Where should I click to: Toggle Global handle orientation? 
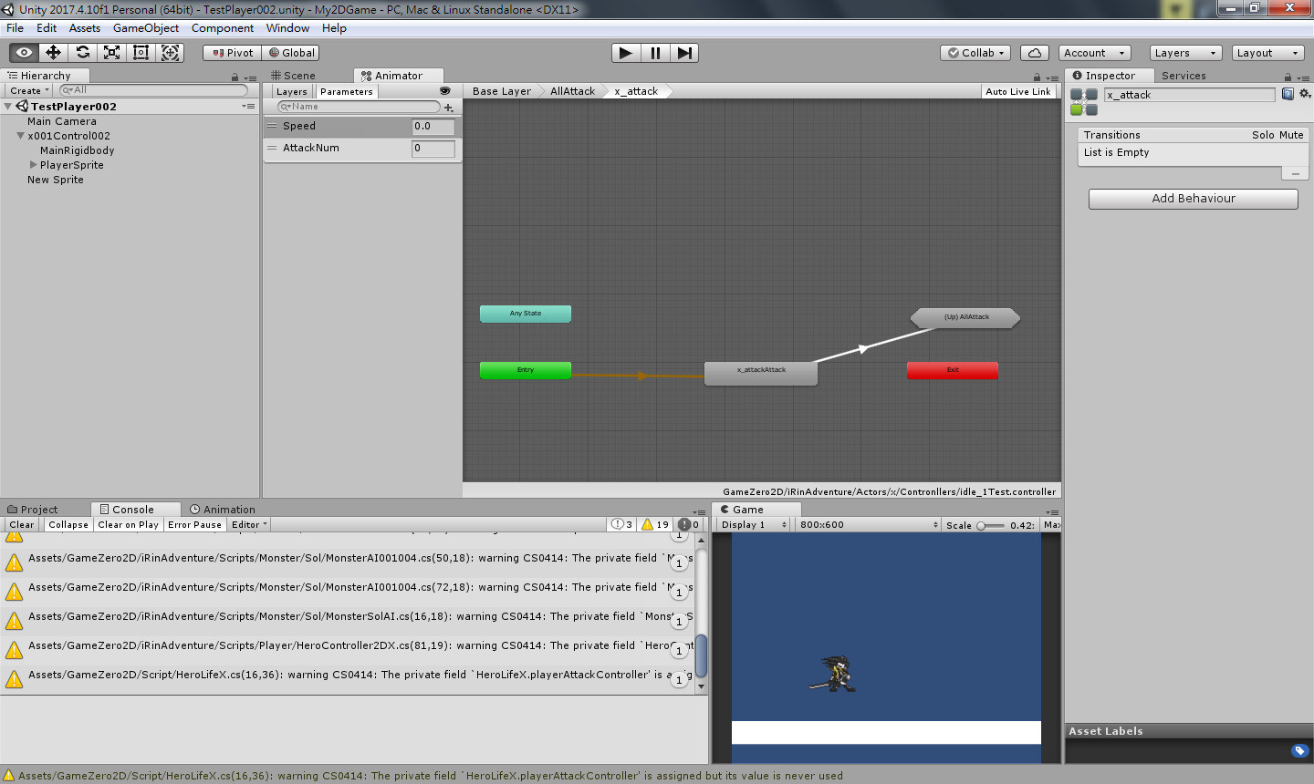(290, 52)
